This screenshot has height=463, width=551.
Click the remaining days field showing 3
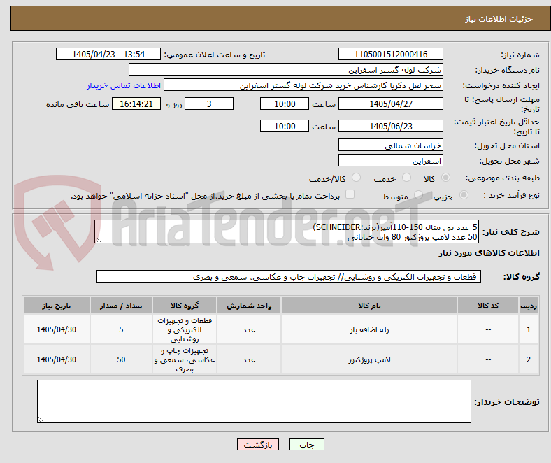209,104
